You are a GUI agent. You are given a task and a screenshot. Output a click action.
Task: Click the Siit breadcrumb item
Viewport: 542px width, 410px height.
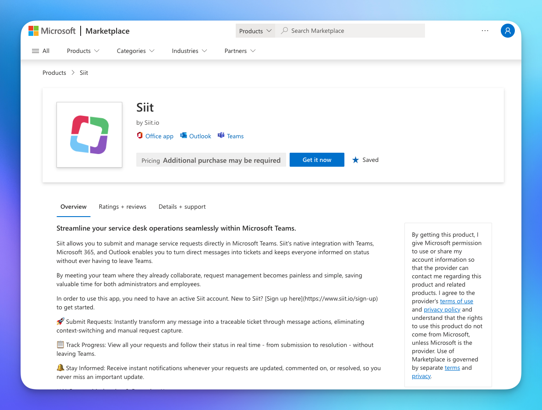click(x=84, y=73)
